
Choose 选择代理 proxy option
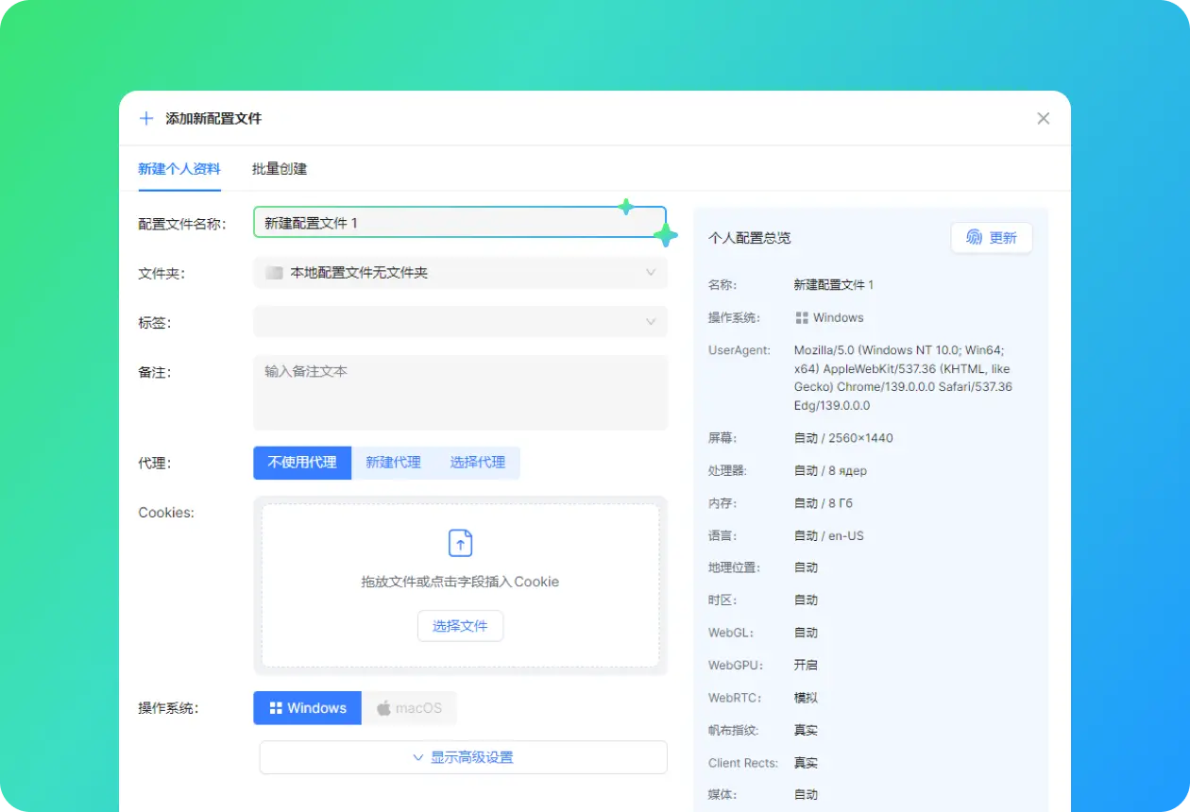(477, 463)
